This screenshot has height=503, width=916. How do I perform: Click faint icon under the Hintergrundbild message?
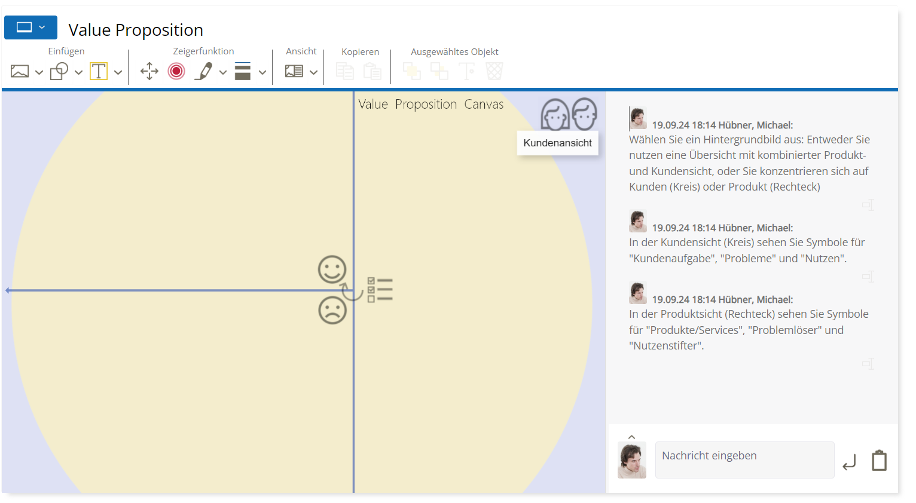[x=868, y=205]
